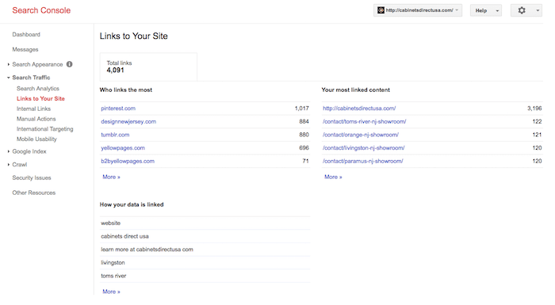The image size is (555, 305).
Task: Click the 3,196 linked content count
Action: tap(534, 109)
